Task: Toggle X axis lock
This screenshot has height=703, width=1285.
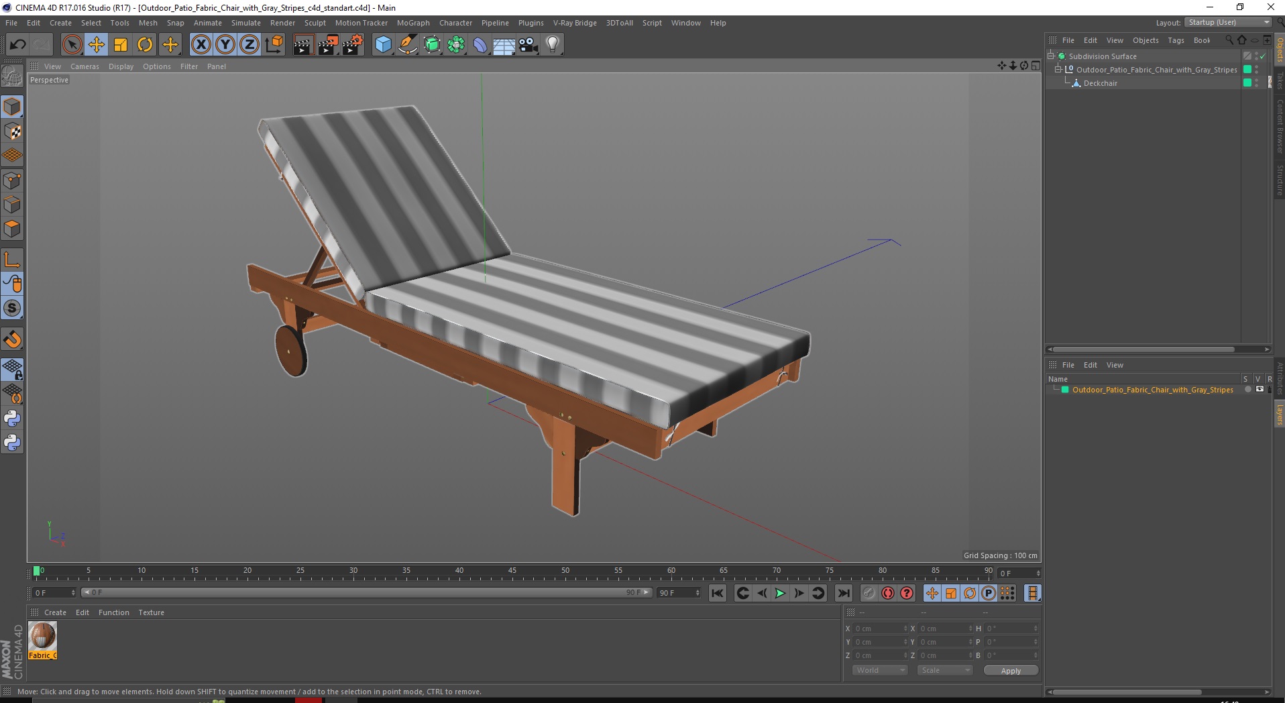Action: [x=201, y=45]
